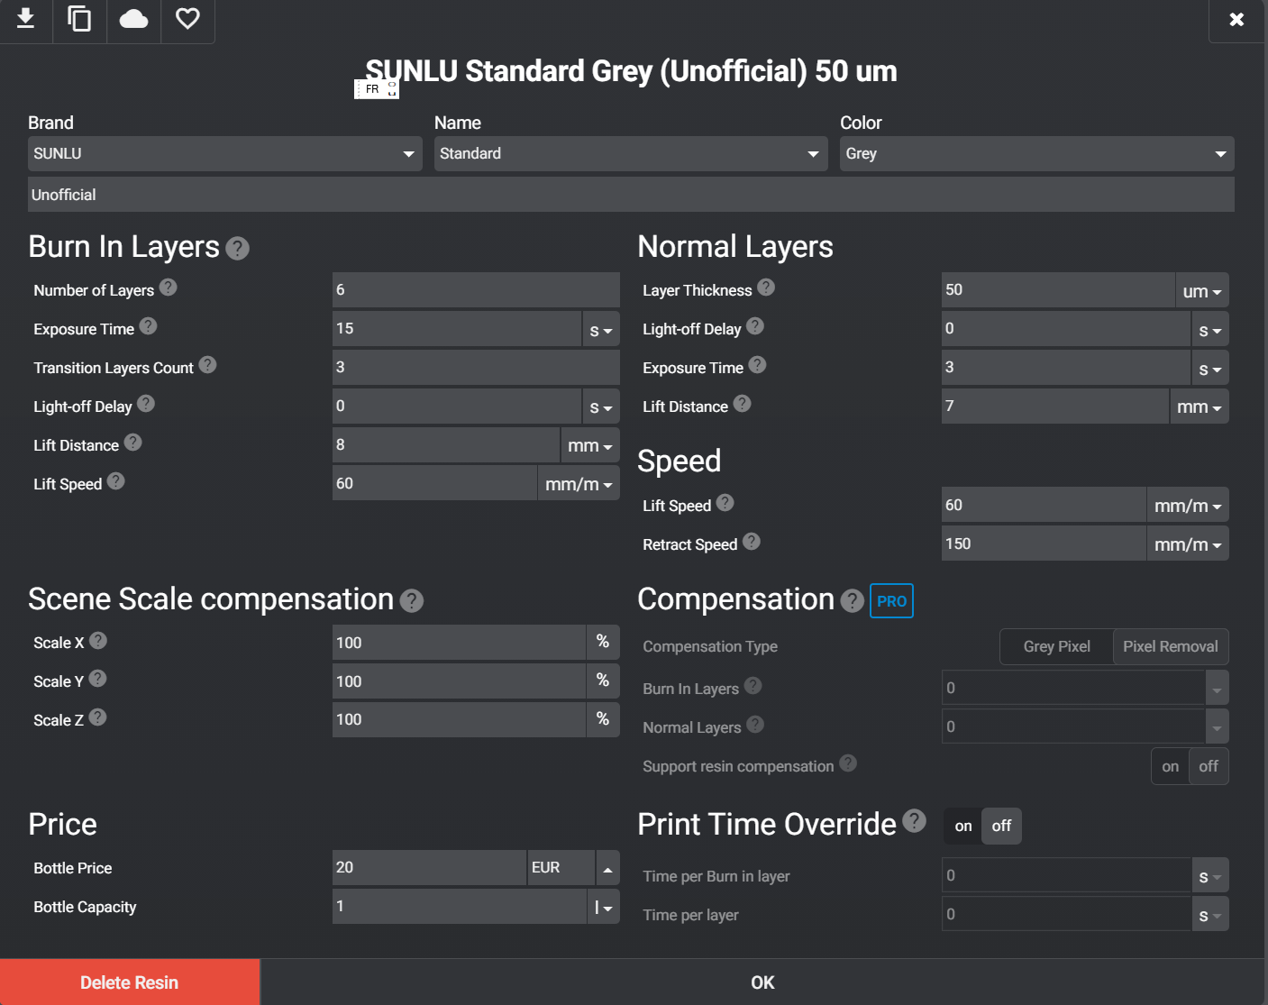Click the cloud upload icon
The height and width of the screenshot is (1005, 1268).
133,19
